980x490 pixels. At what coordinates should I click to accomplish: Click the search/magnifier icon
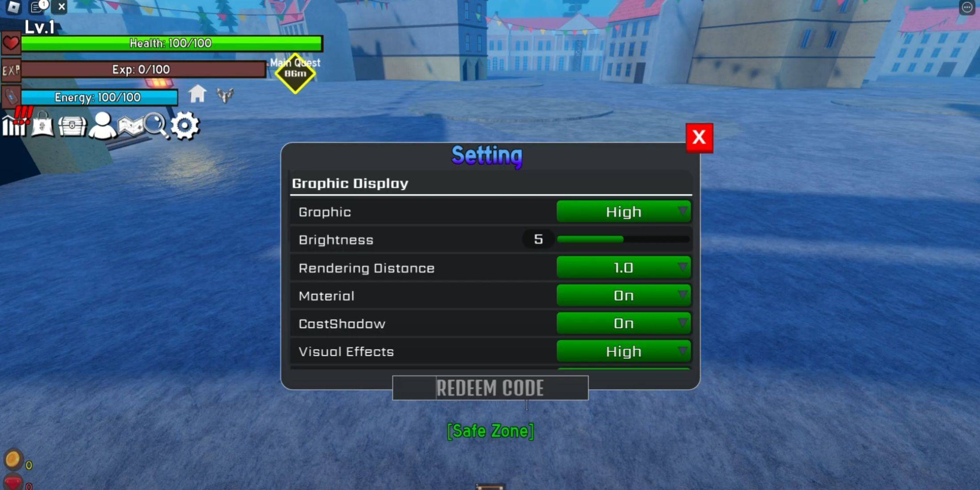click(155, 124)
